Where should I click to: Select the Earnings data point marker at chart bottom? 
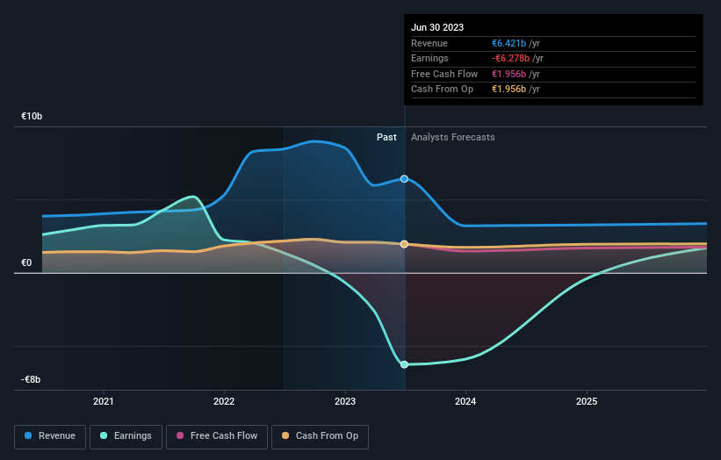pyautogui.click(x=404, y=364)
